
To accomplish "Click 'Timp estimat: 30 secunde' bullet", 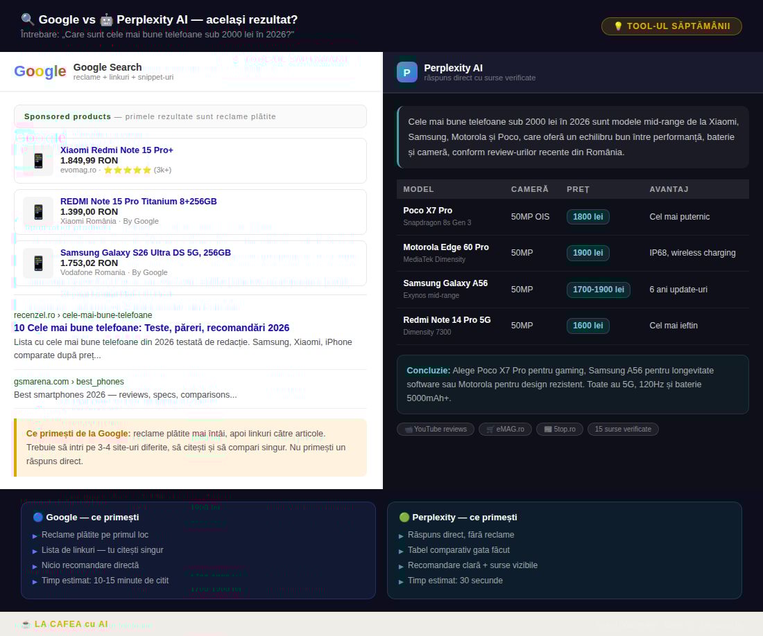I will tap(455, 581).
